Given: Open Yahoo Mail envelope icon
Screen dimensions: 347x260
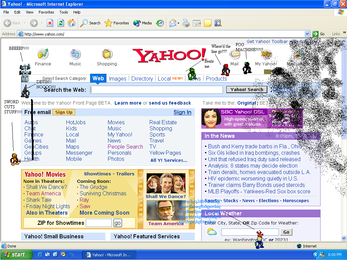Looking at the screenshot, I should [234, 54].
